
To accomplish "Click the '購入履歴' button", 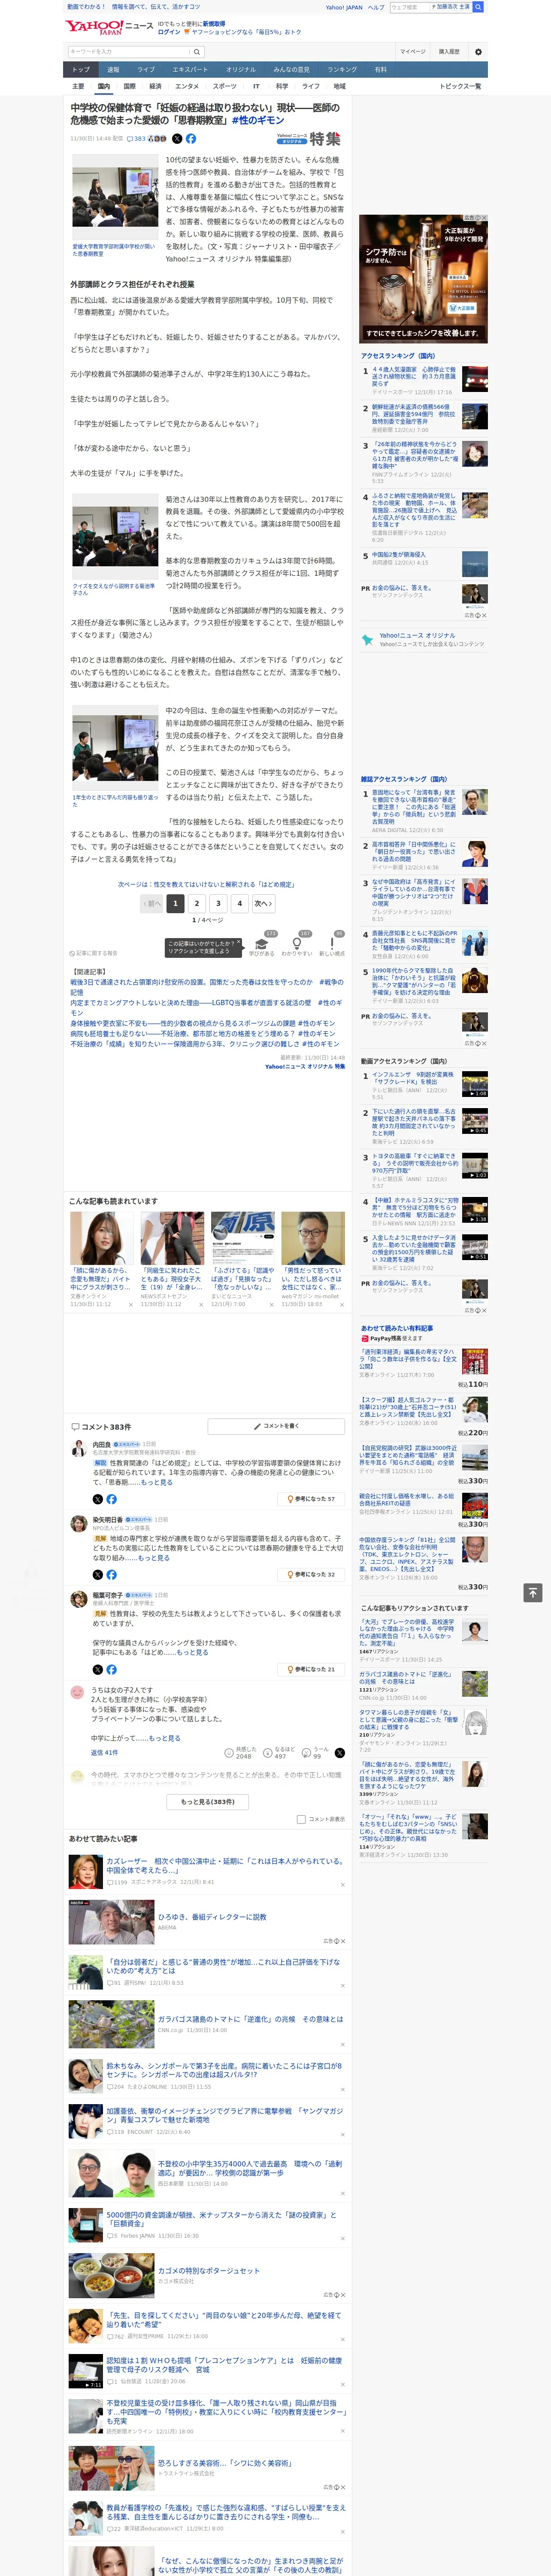I will 449,52.
